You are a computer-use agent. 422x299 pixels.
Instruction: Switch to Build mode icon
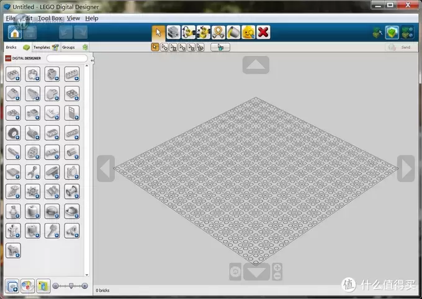377,33
